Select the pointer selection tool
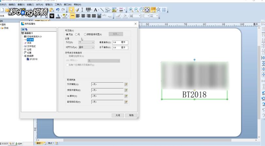 click(71, 10)
